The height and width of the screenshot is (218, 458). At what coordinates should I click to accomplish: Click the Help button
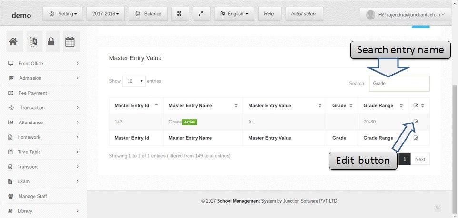[269, 14]
